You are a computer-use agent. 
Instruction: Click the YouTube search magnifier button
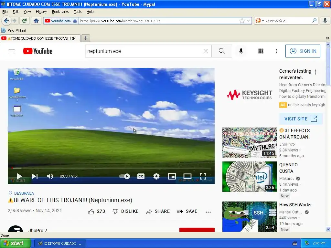point(222,51)
